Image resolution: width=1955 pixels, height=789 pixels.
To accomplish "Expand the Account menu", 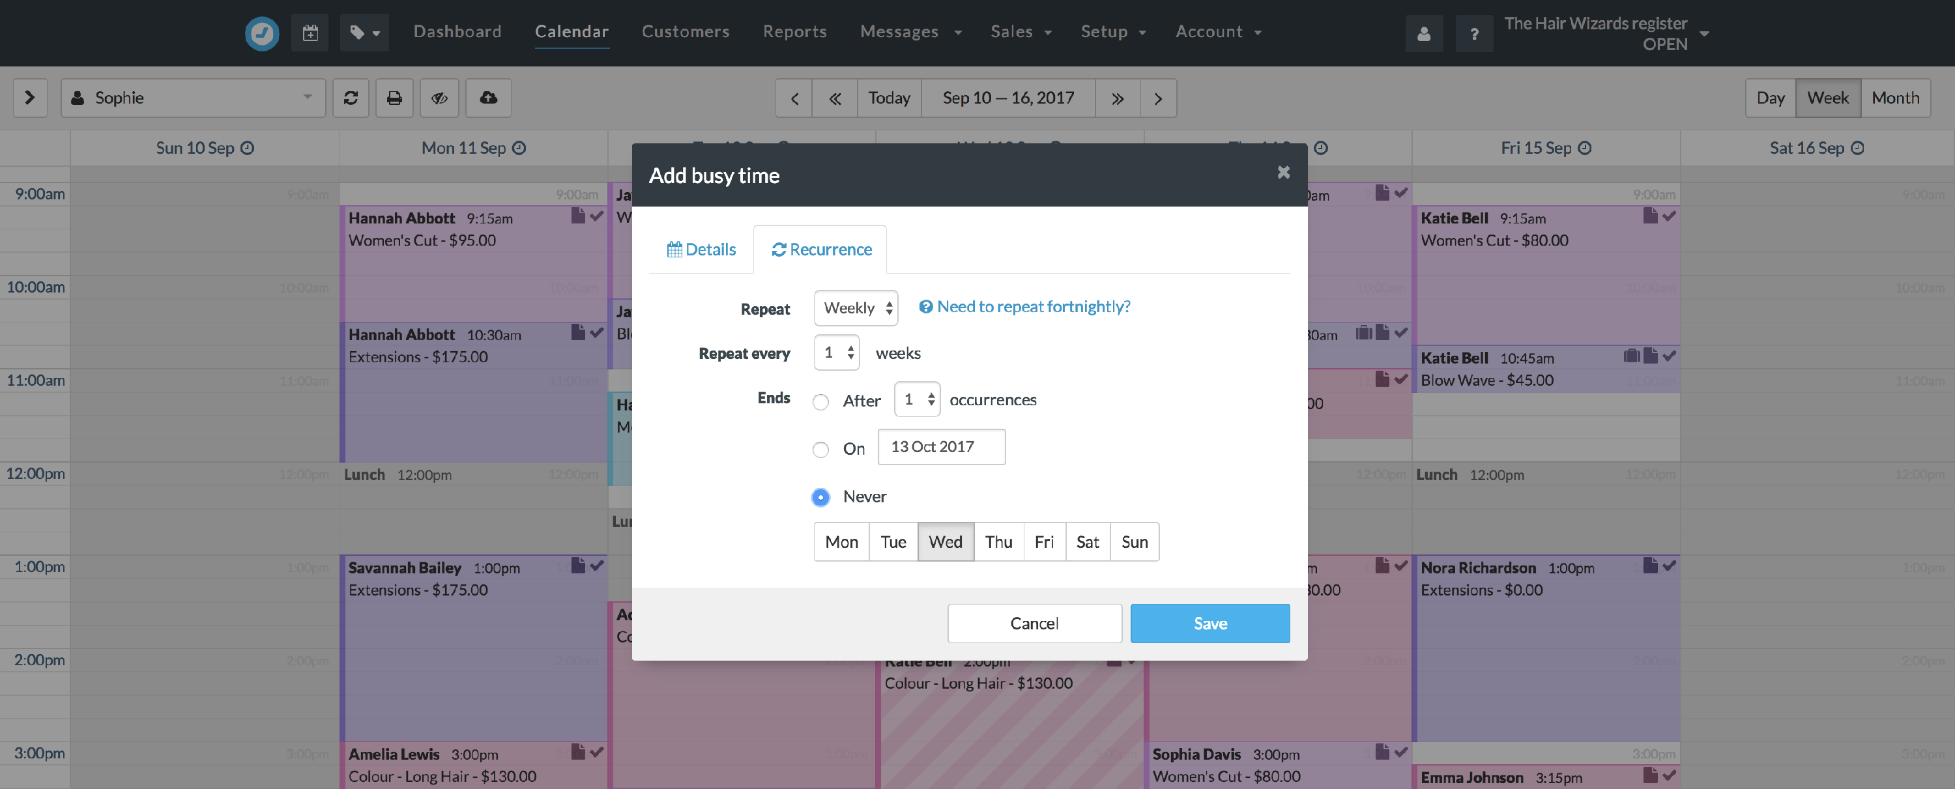I will 1219,32.
